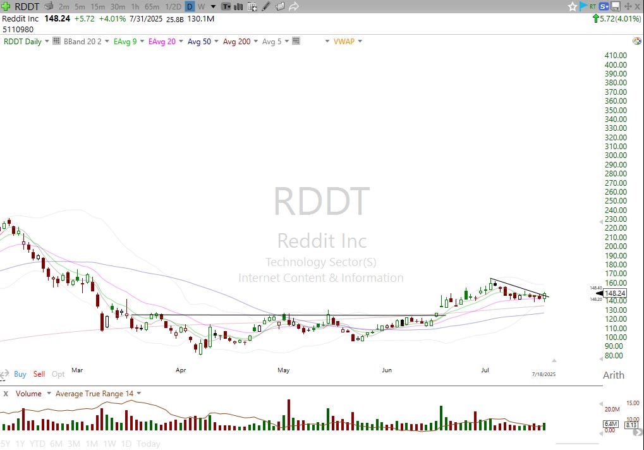Close the volume pane with X
The height and width of the screenshot is (450, 644).
click(x=6, y=394)
